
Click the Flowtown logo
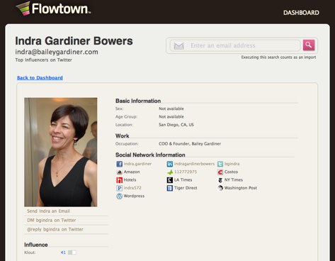pyautogui.click(x=53, y=9)
